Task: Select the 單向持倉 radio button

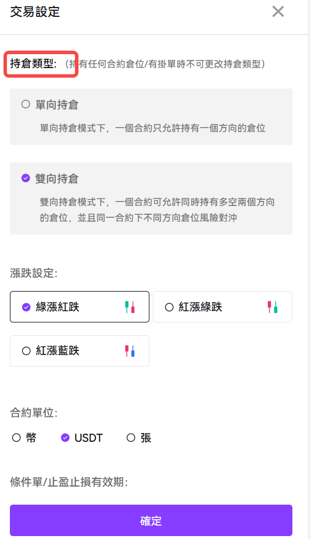Action: 26,104
